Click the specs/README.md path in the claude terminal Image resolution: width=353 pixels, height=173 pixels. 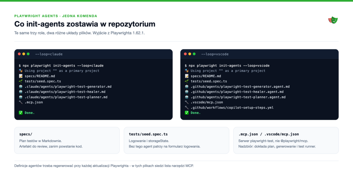point(40,76)
